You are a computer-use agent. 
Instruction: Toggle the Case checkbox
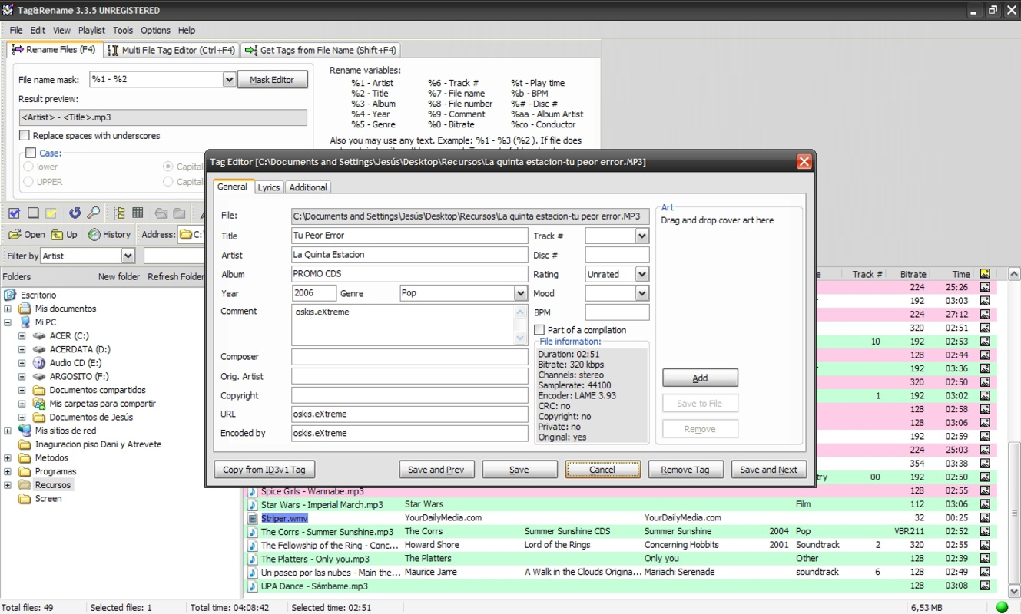click(31, 153)
